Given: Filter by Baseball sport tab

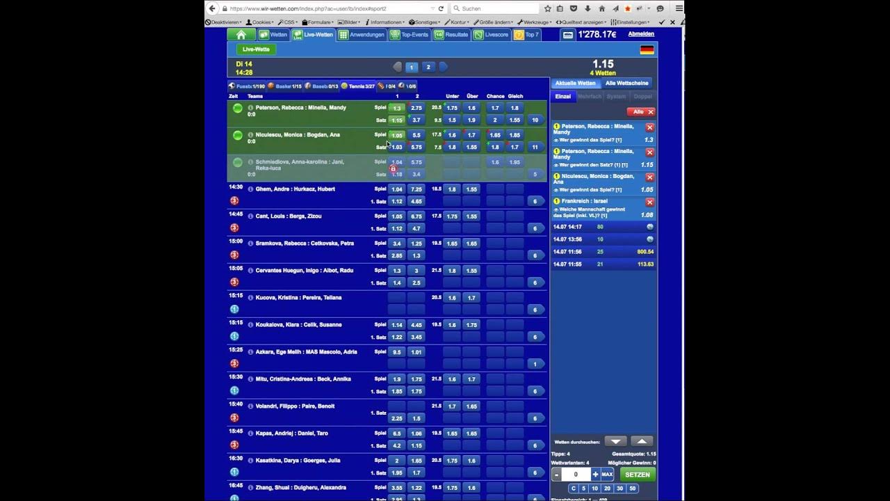Looking at the screenshot, I should 321,86.
